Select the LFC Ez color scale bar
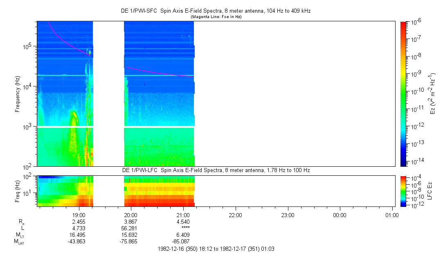443x254 pixels. [403, 190]
